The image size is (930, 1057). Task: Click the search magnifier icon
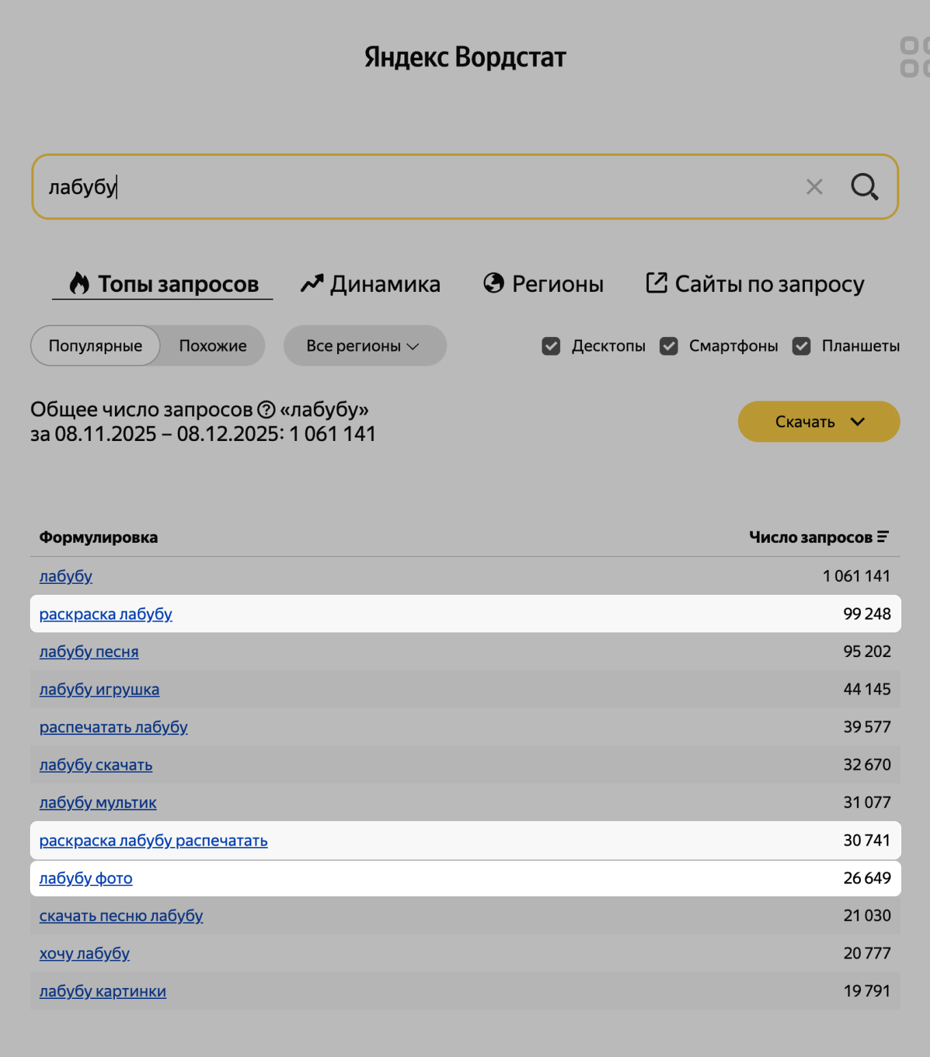[864, 187]
